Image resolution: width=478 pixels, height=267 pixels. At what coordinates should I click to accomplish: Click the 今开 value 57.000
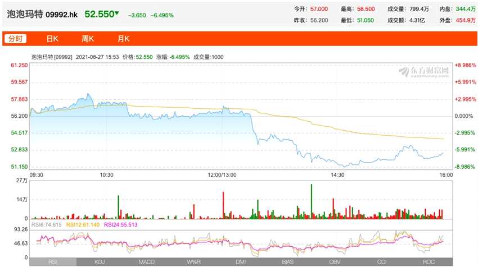tap(319, 9)
